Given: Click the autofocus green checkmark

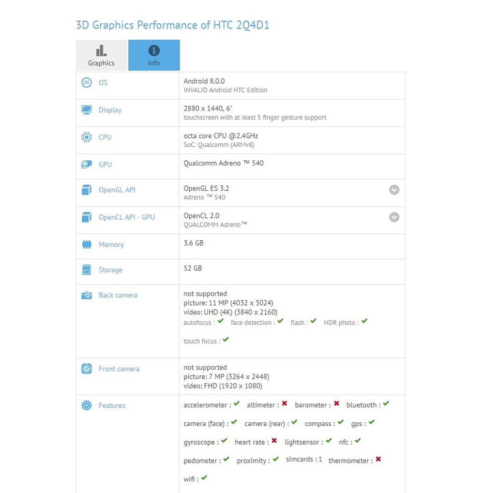Looking at the screenshot, I should [x=221, y=321].
